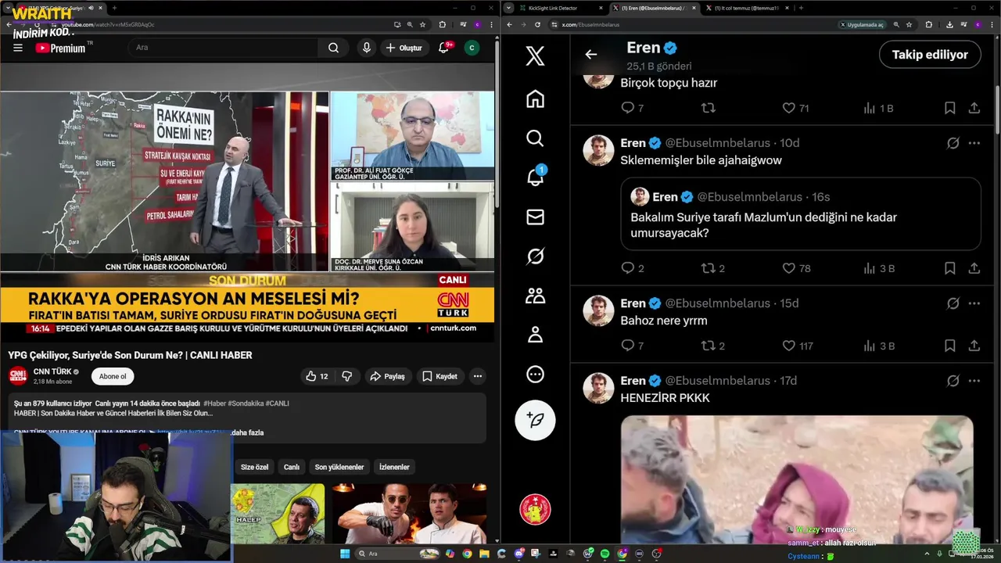Save the video with Kaydet
Viewport: 1001px width, 563px height.
[x=440, y=376]
